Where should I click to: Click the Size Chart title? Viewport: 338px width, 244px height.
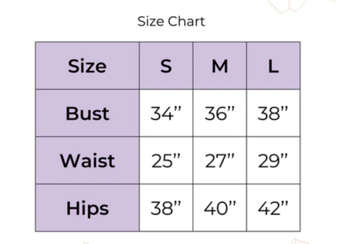(x=171, y=22)
